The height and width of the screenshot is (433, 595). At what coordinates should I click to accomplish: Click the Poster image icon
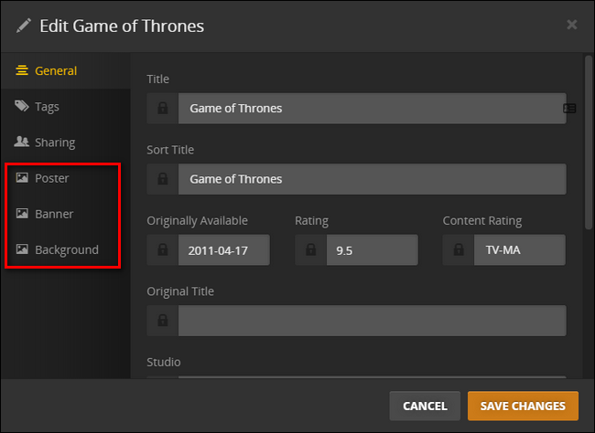pyautogui.click(x=22, y=177)
